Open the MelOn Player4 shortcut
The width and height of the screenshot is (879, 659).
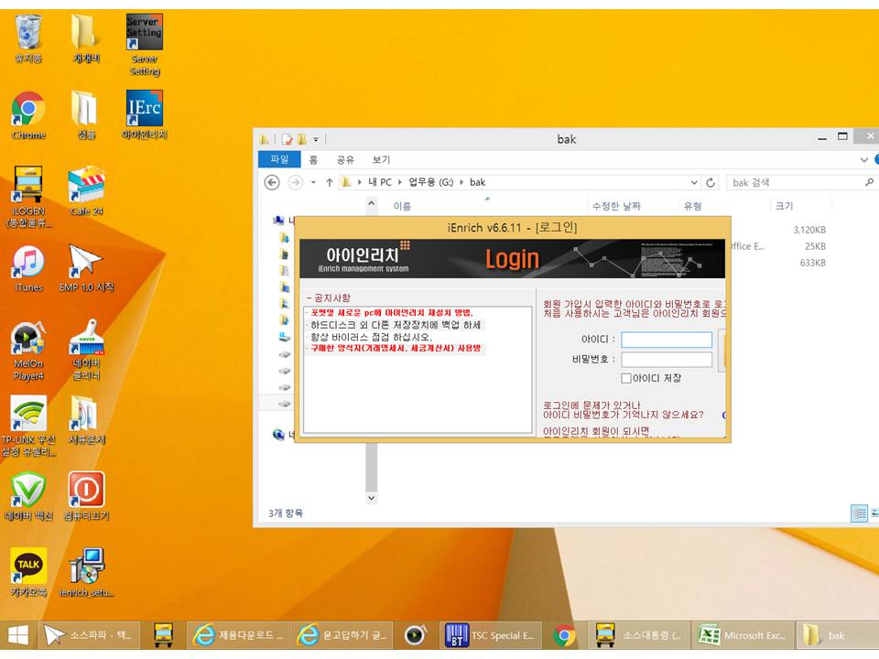pyautogui.click(x=28, y=339)
